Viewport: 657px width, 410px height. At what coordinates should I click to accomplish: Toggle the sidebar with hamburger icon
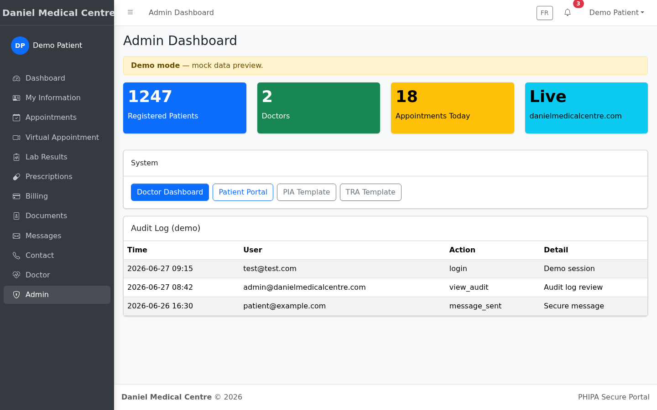click(130, 12)
